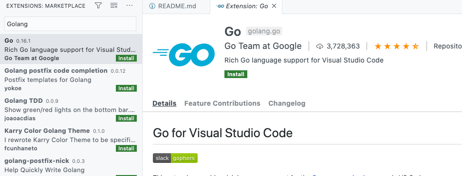
Task: Open the Feature Contributions tab
Action: [x=222, y=103]
